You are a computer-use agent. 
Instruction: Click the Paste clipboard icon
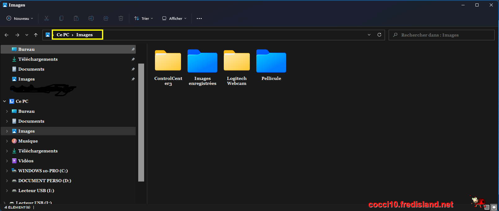76,19
